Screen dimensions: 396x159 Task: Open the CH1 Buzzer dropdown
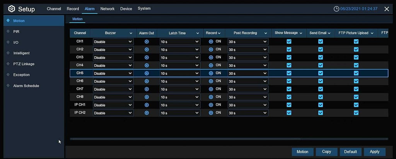coord(113,42)
